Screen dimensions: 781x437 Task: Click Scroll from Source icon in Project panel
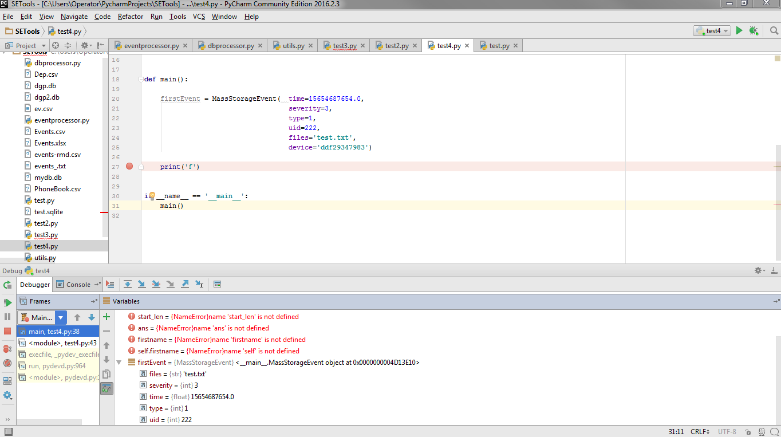pos(56,45)
